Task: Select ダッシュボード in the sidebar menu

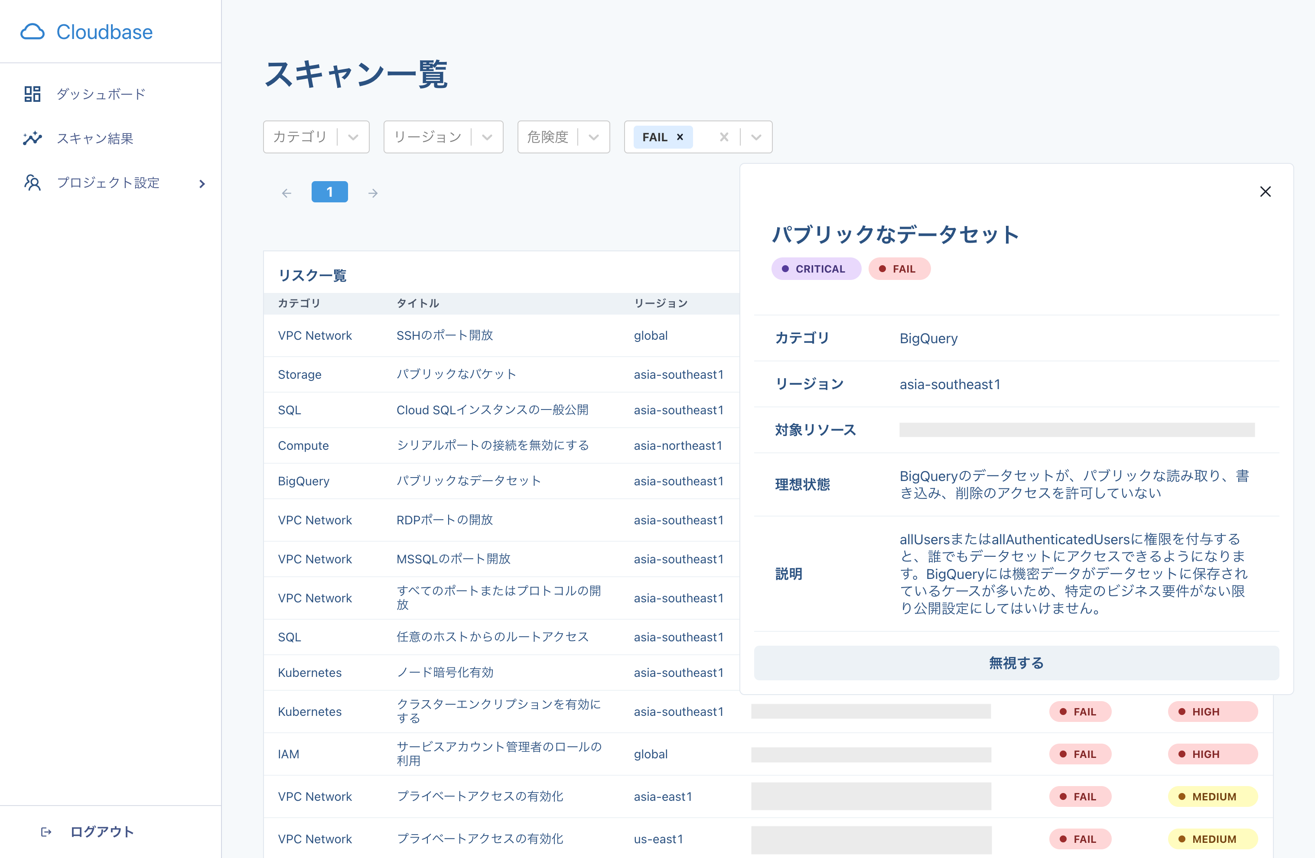Action: 100,93
